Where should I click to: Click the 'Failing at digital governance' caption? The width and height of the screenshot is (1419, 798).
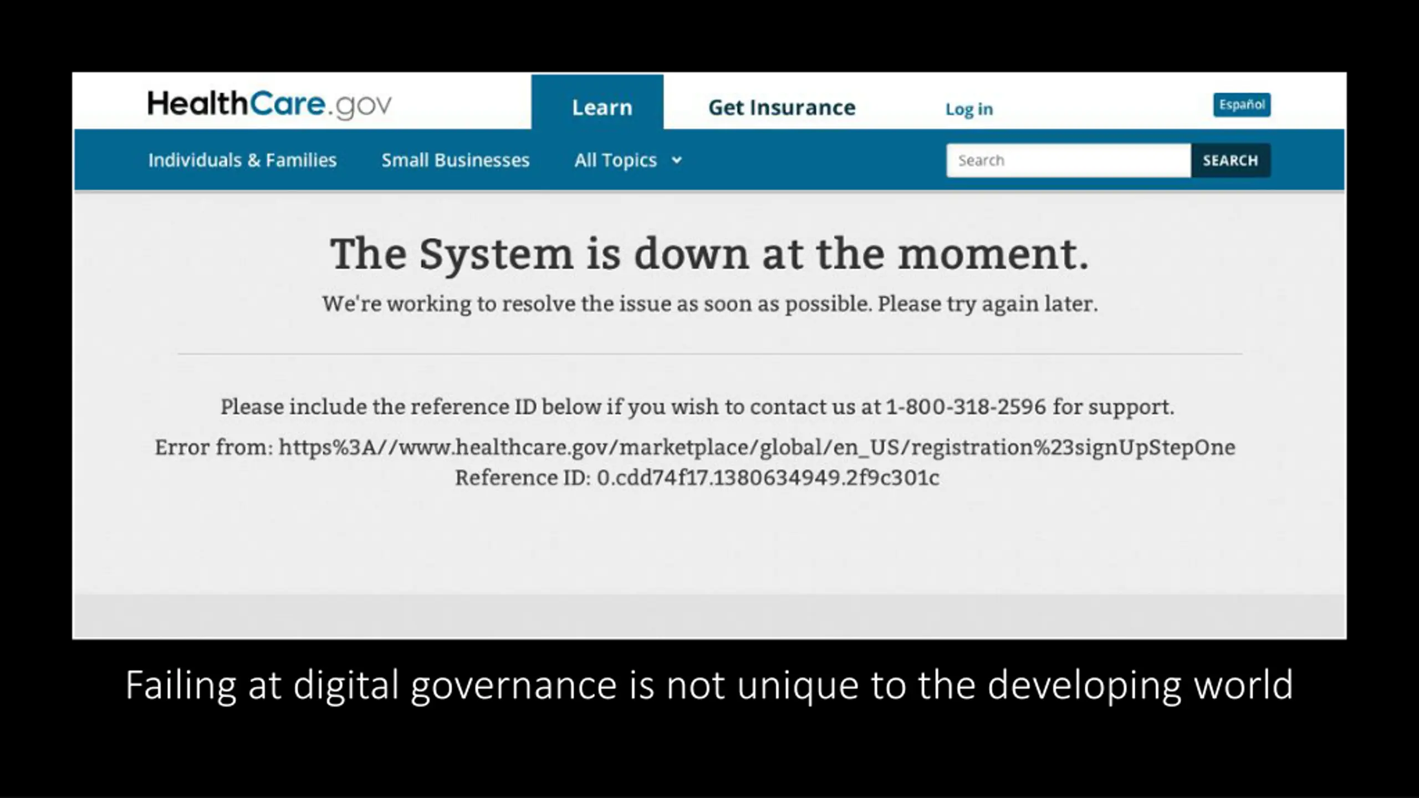709,686
